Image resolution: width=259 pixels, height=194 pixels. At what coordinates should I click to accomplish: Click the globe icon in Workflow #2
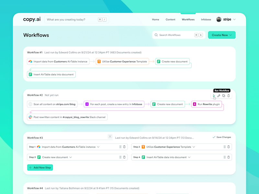(30, 104)
